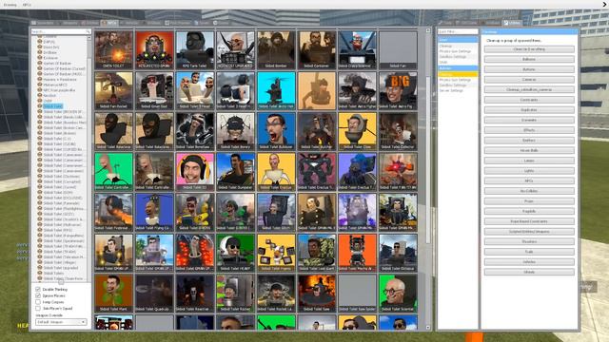Click the Vehicles cleanup button
Viewport: 609px width, 342px height.
pyautogui.click(x=529, y=262)
